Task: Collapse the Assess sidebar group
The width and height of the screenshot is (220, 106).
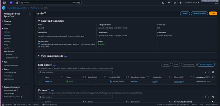Action: (x=2, y=69)
